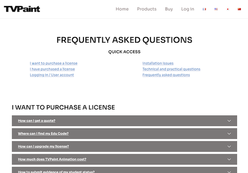Open 'How can I upgrade my license?' text
This screenshot has width=248, height=173.
click(43, 146)
